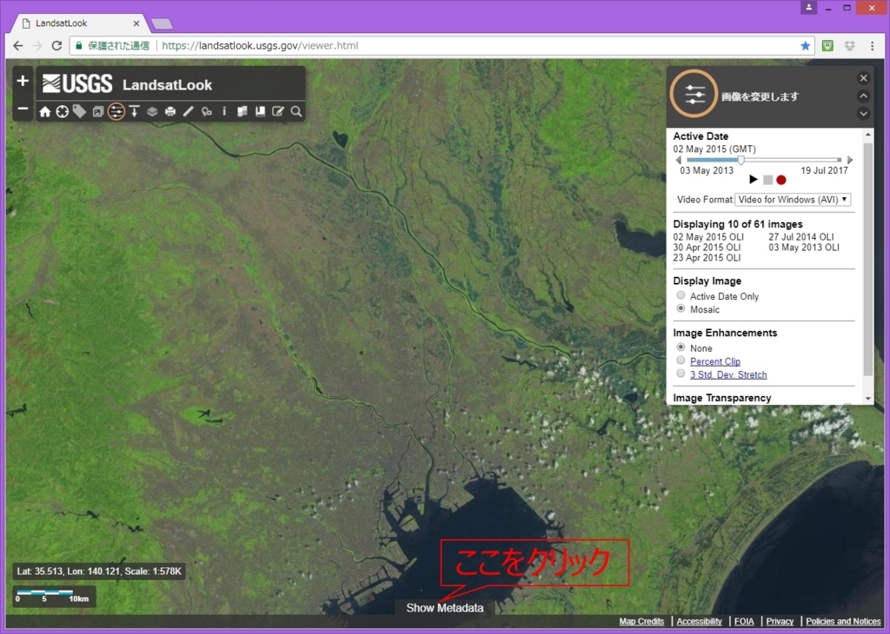
Task: Click the secure connection padlock icon
Action: click(79, 46)
